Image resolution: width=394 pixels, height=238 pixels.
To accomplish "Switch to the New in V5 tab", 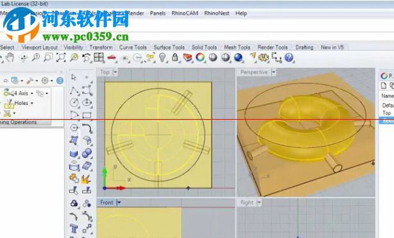I will (x=332, y=47).
